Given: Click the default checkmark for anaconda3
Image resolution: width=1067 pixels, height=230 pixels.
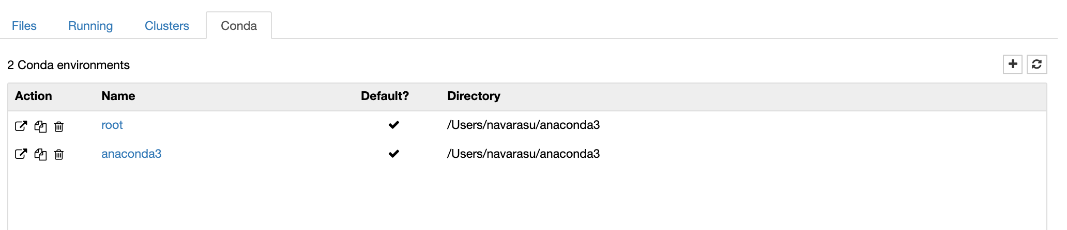Looking at the screenshot, I should coord(393,154).
